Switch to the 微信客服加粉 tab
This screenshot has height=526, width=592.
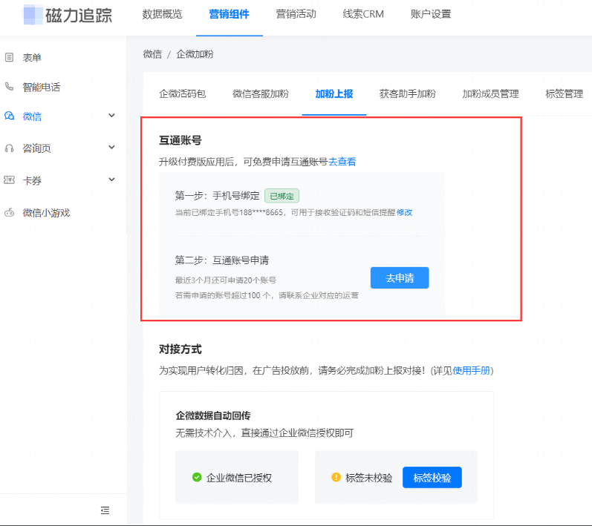point(261,94)
